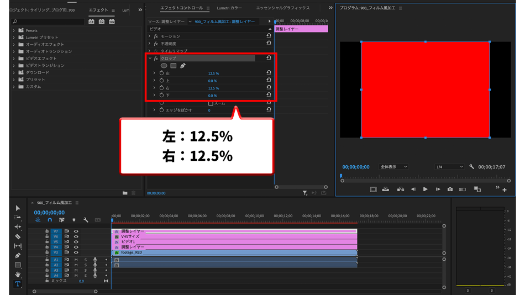Switch to the Lumetri Color tab
Screen dimensions: 525x295
pos(229,8)
